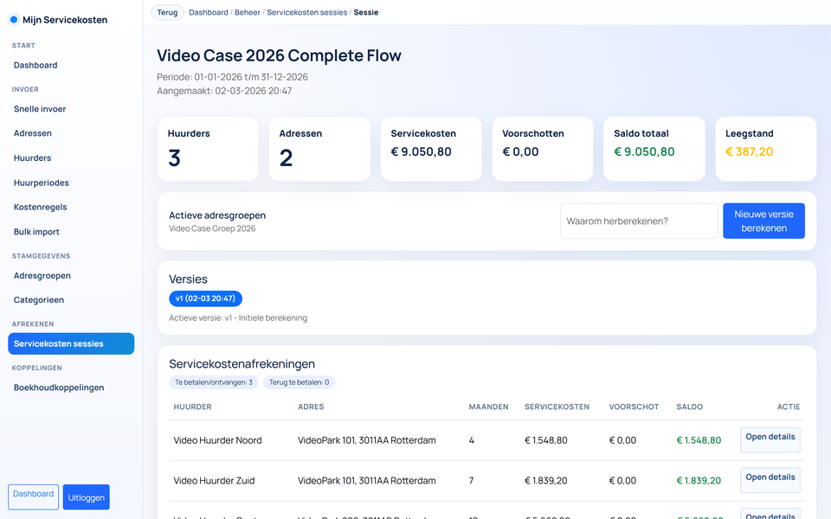
Task: Open Huurperiodes from the sidebar
Action: (42, 183)
